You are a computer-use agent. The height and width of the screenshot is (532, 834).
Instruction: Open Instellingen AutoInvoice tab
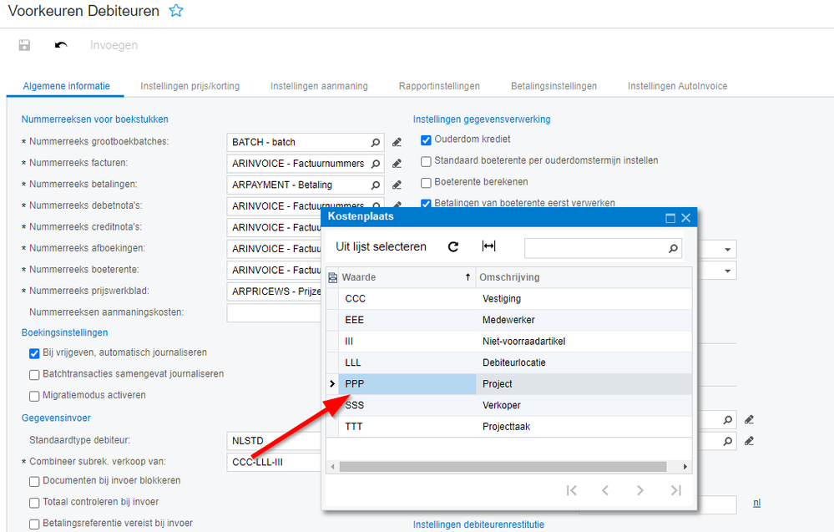677,86
